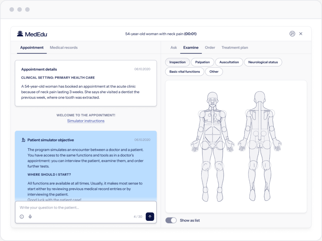Switch to the Appointment tab

[x=32, y=48]
